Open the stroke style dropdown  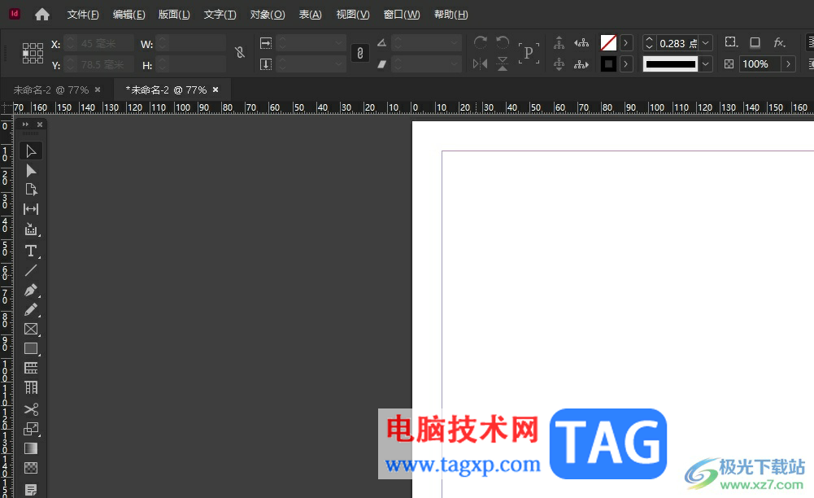(706, 64)
